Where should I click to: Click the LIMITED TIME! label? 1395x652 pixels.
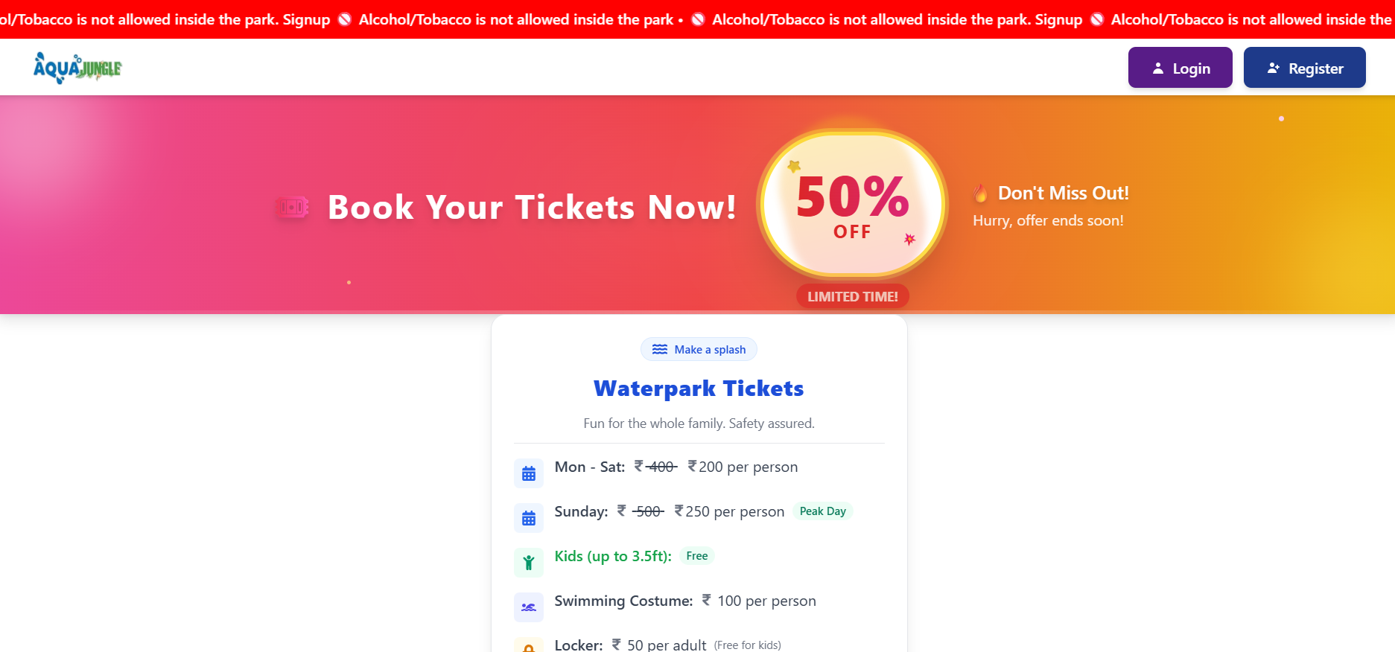pyautogui.click(x=852, y=295)
